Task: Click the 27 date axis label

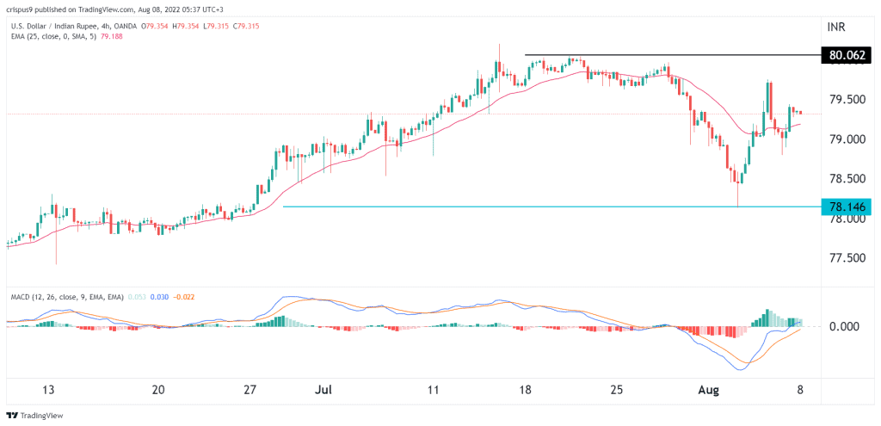Action: [x=250, y=390]
